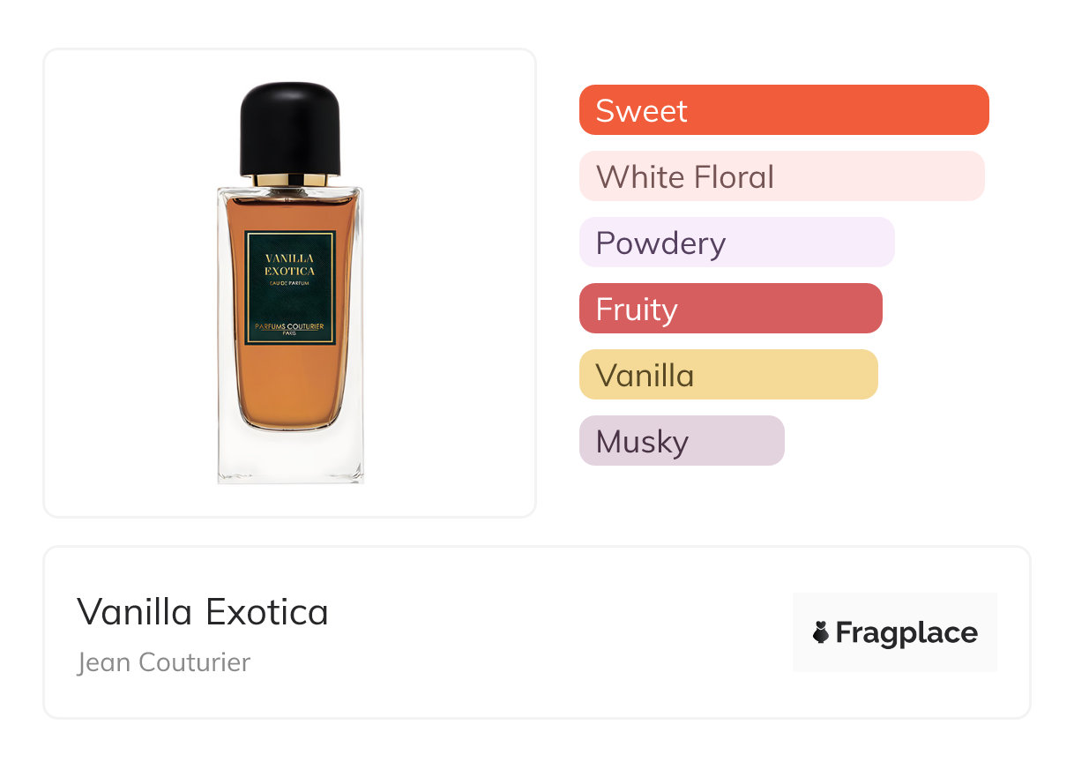Click the Vanilla accord bar
The width and height of the screenshot is (1074, 762).
(x=728, y=375)
